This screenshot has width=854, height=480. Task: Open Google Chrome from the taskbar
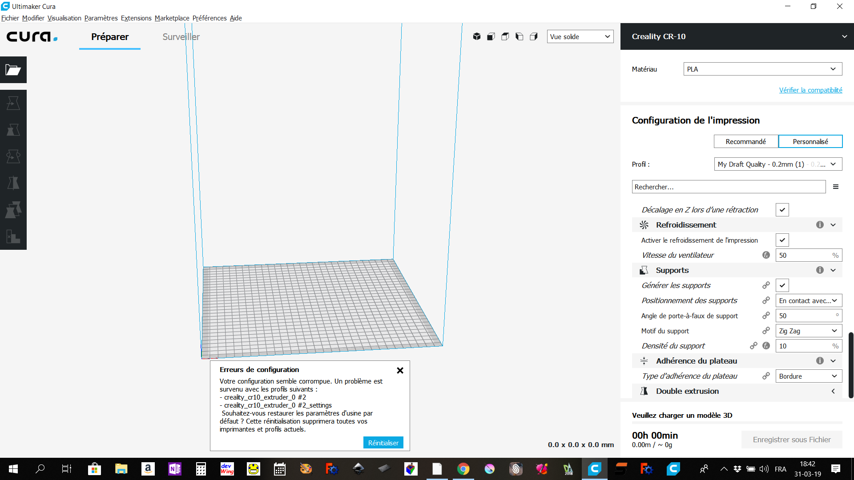(x=463, y=469)
